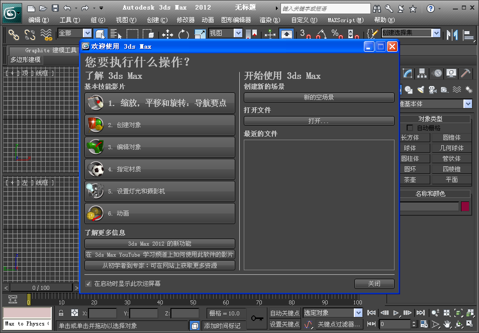Screen dimensions: 479x333
Task: Click the 打开... button
Action: click(x=319, y=121)
